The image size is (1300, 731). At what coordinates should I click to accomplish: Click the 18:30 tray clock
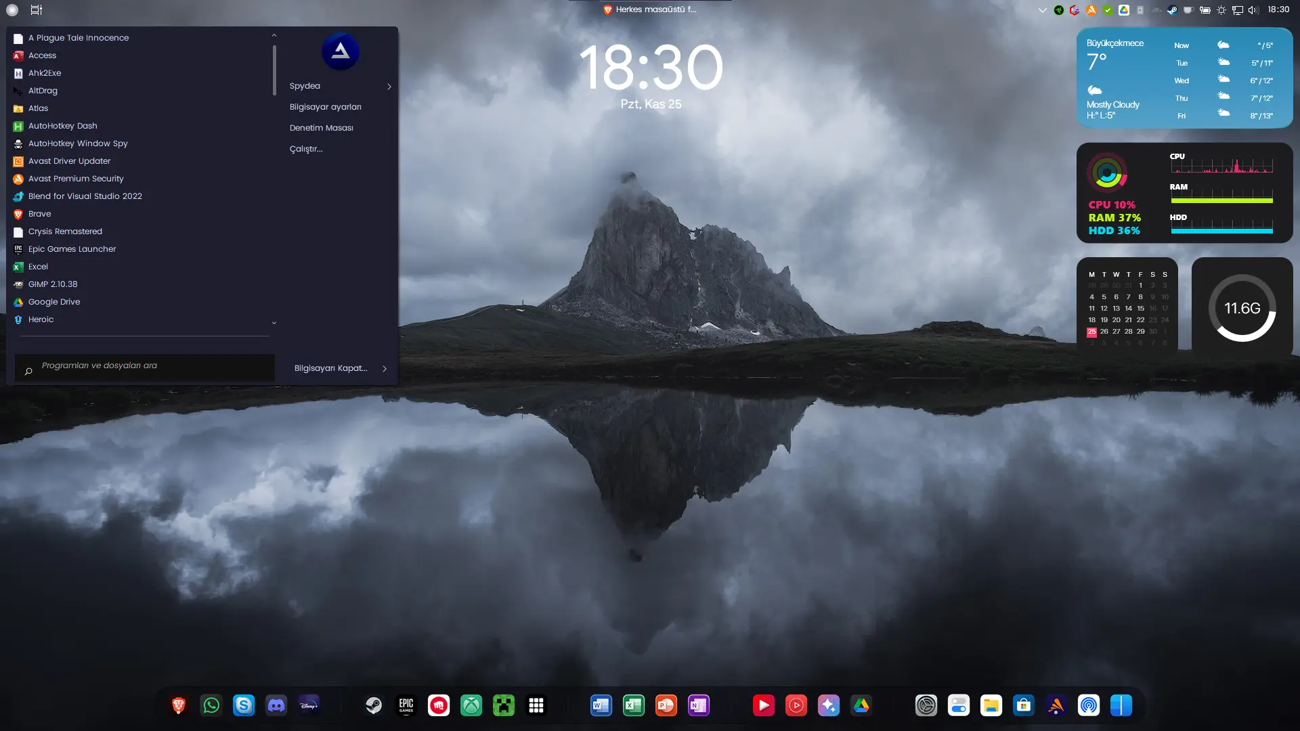pos(1278,9)
